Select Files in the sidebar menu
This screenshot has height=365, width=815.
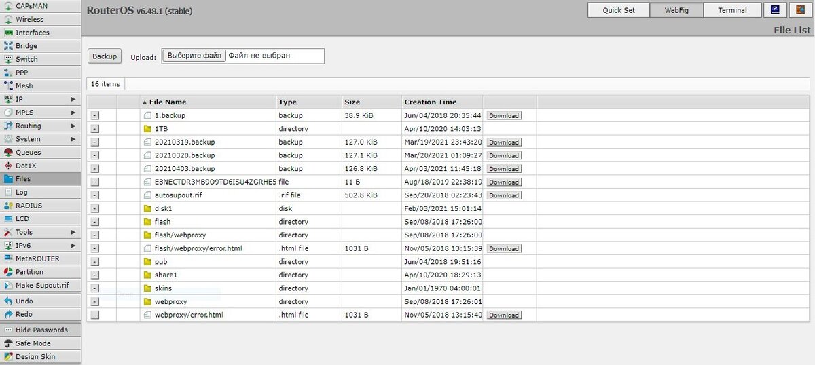[x=41, y=179]
